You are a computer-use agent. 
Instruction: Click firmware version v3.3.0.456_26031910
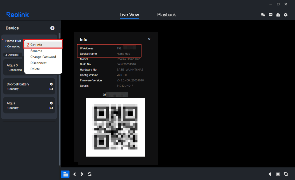tap(130, 80)
